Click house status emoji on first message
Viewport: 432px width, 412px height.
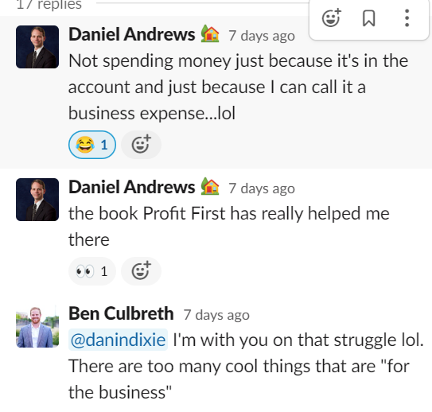pos(210,34)
